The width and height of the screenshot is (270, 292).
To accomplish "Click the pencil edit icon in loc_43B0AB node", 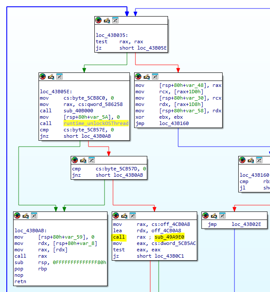I will point(25,215).
